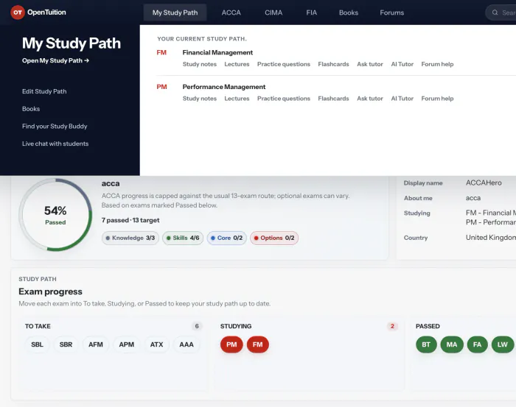Screen dimensions: 516x407
Task: Open the ACCA menu
Action: coord(231,13)
